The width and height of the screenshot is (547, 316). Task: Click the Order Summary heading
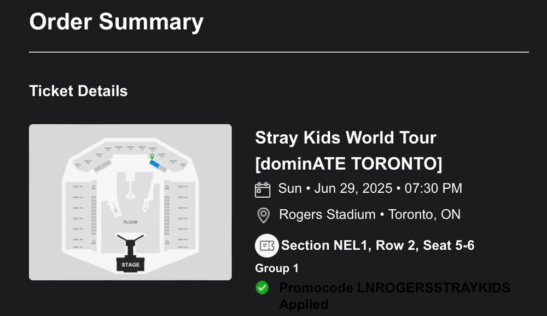tap(117, 22)
